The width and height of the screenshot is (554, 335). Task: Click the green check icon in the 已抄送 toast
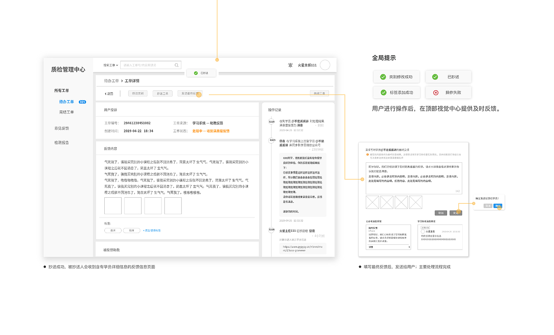click(x=195, y=73)
